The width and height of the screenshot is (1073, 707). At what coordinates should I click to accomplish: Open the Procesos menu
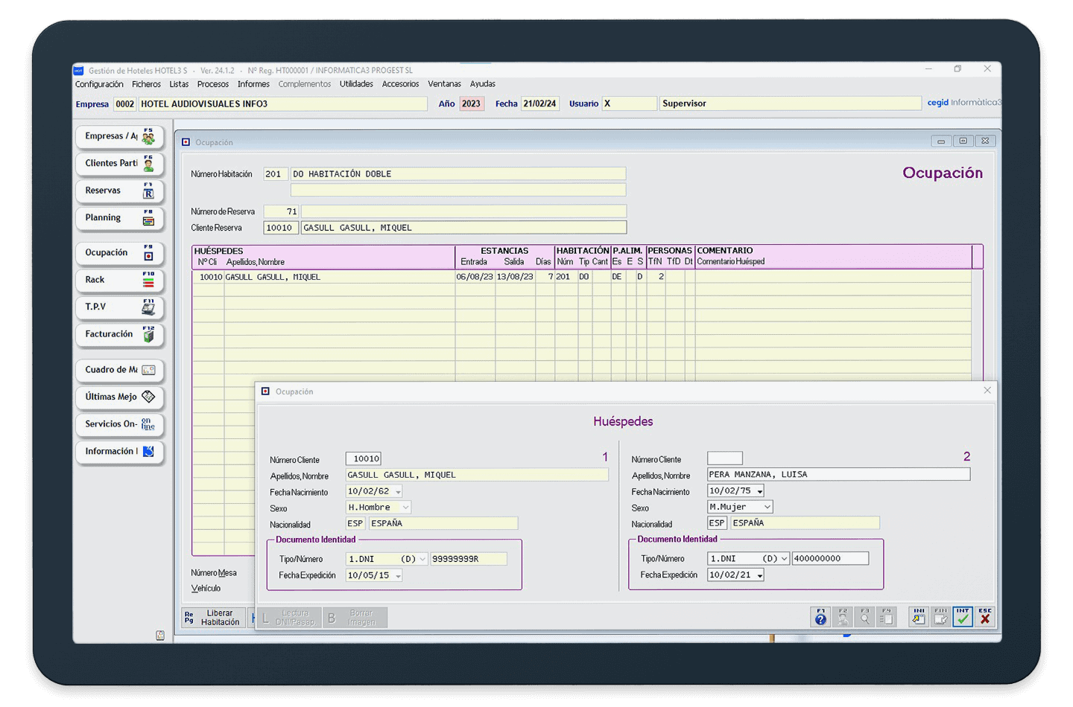(212, 84)
